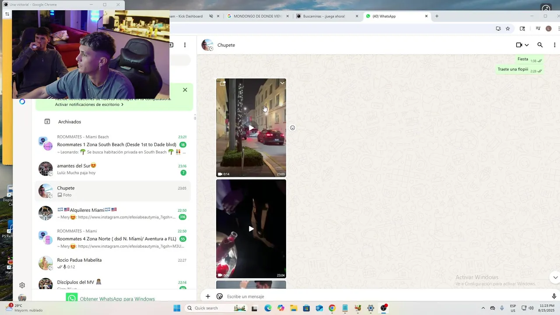This screenshot has width=560, height=315.
Task: Open the taskbar clock showing 11:23 PM
Action: pyautogui.click(x=547, y=308)
